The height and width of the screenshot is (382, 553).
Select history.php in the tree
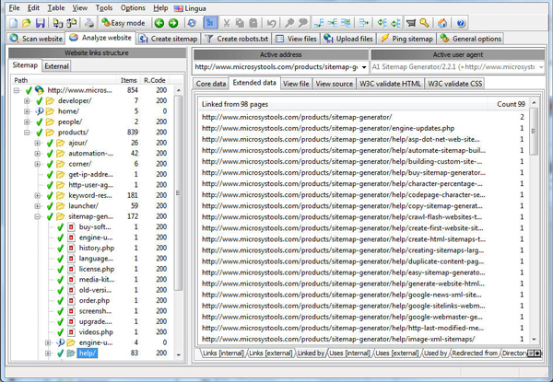coord(95,248)
